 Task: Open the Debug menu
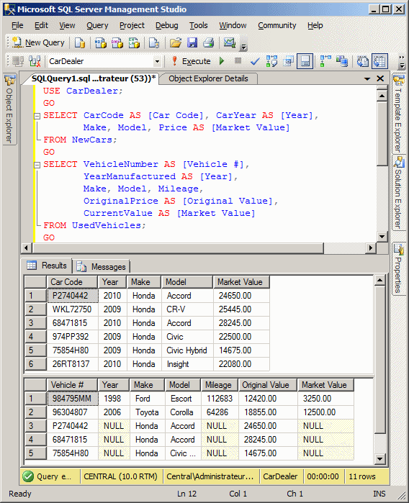166,25
